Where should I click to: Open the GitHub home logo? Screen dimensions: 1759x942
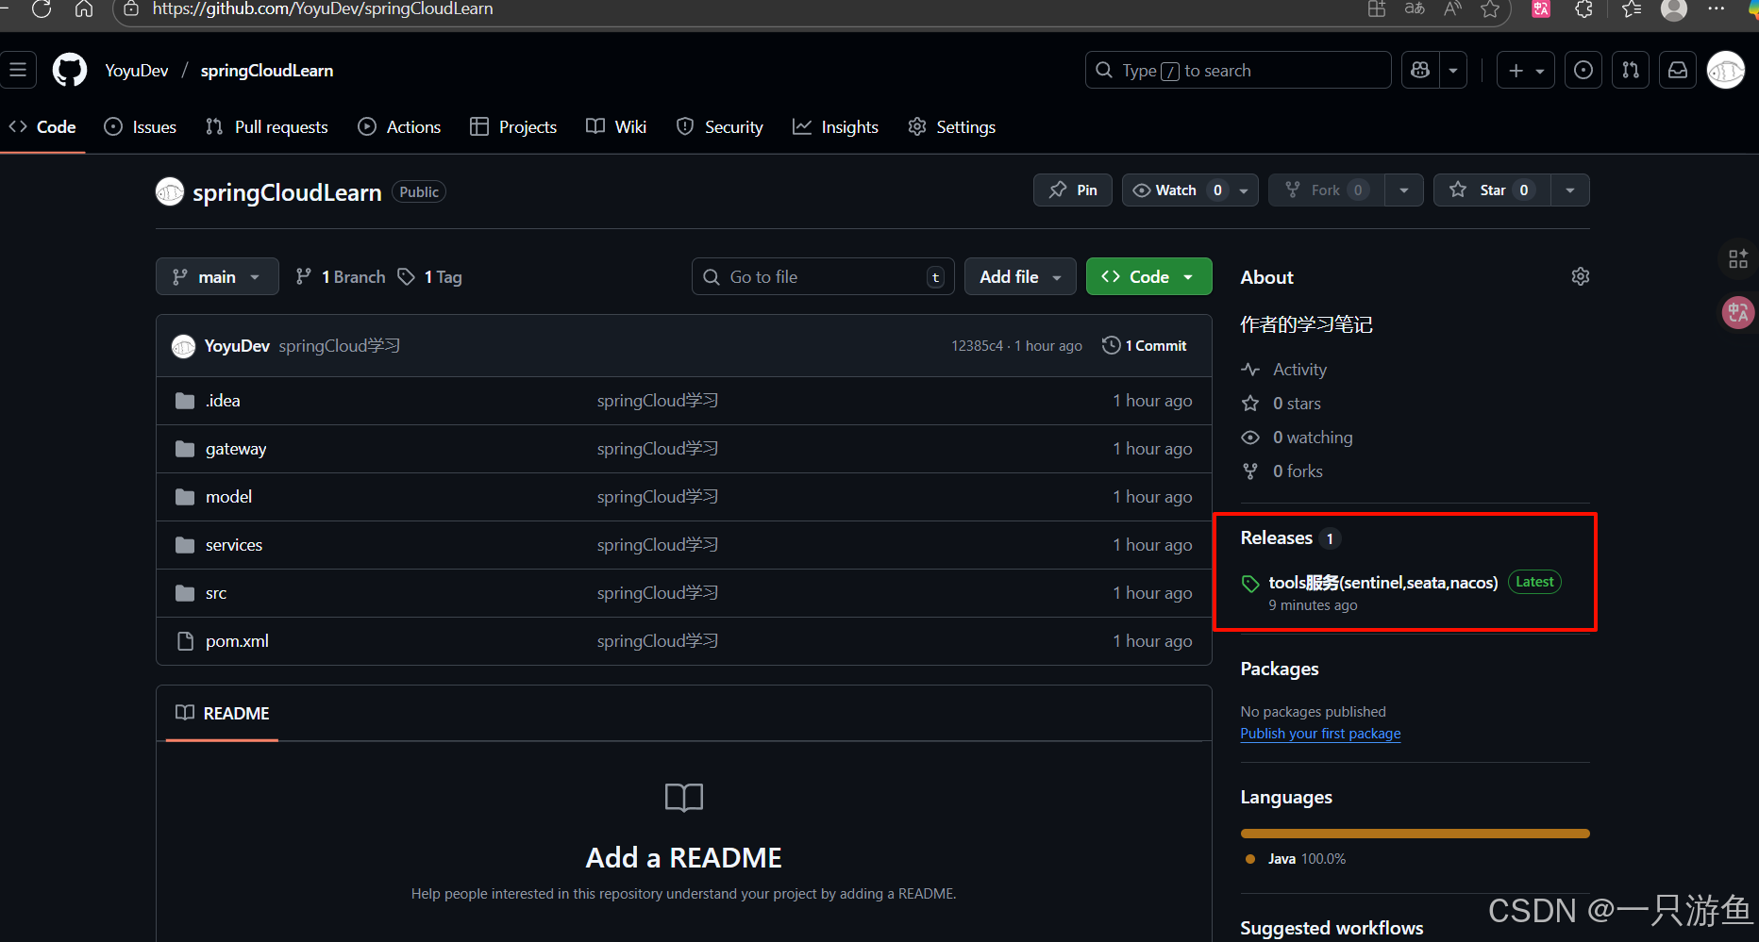coord(70,71)
